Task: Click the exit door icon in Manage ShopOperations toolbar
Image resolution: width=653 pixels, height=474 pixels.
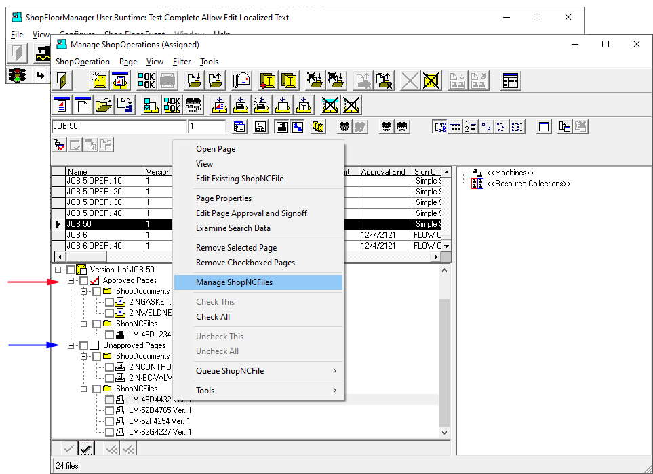Action: tap(62, 81)
